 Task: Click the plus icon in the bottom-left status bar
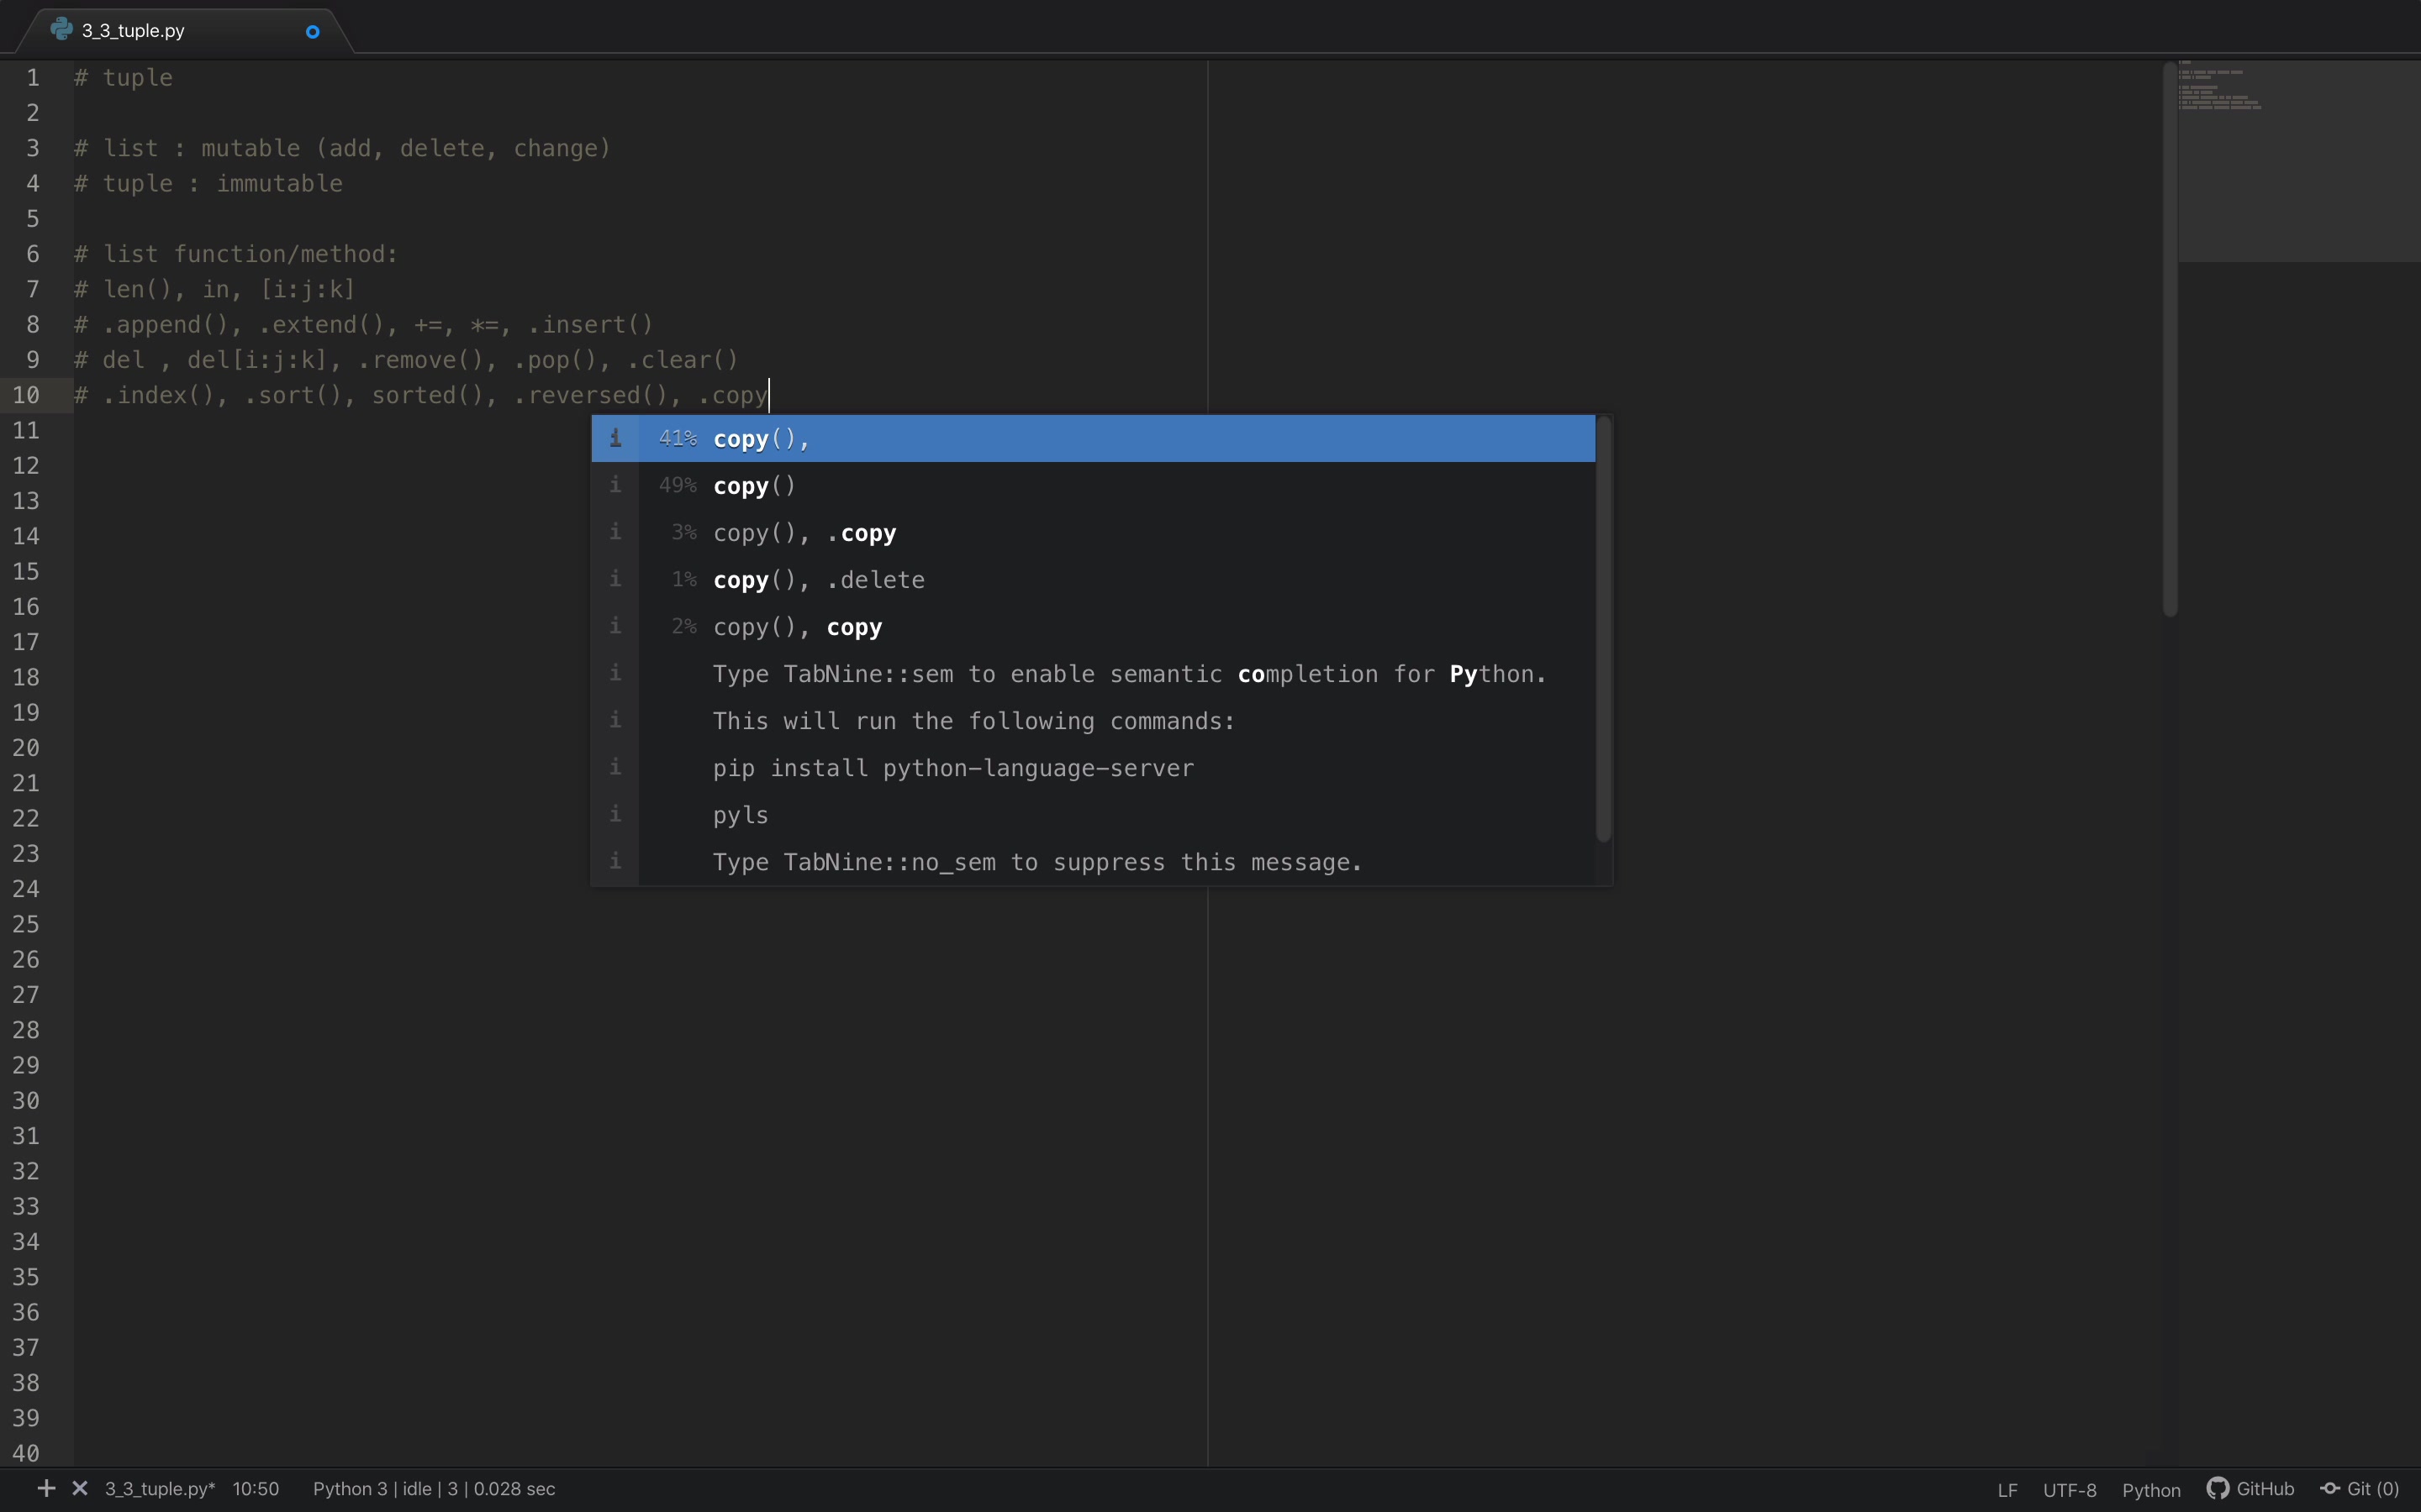pos(45,1489)
